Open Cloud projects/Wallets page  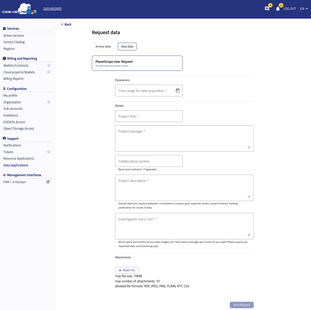click(x=19, y=72)
